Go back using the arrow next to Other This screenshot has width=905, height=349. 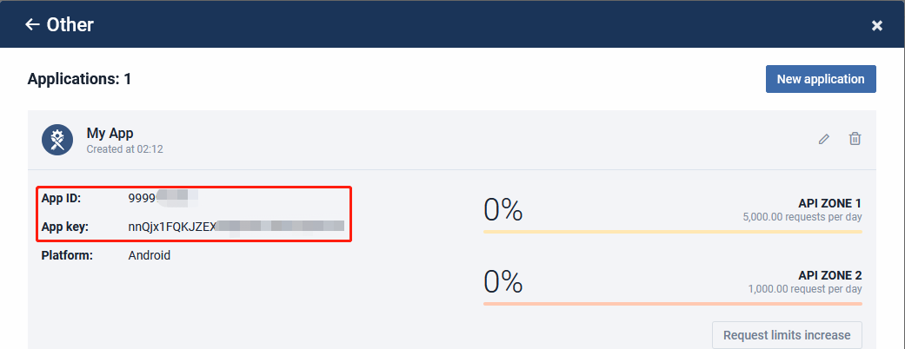point(32,24)
